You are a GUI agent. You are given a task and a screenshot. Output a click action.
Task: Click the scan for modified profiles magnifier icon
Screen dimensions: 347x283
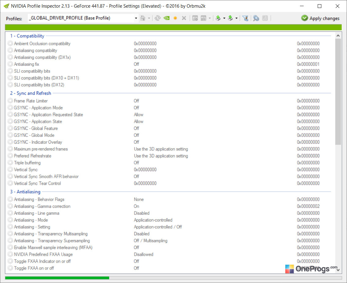256,18
